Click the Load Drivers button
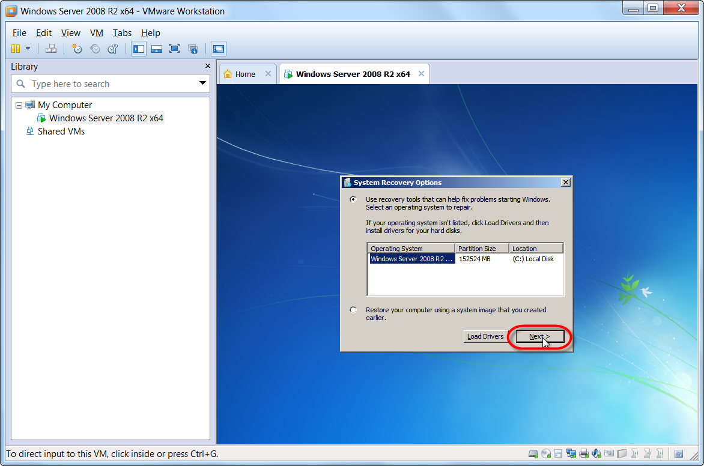The image size is (704, 466). pos(485,336)
